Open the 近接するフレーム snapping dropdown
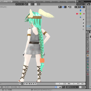The height and width of the screenshot is (91, 91). point(72,87)
